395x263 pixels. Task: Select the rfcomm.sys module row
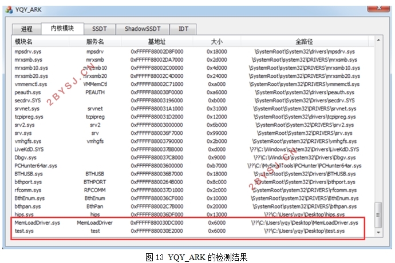193,190
